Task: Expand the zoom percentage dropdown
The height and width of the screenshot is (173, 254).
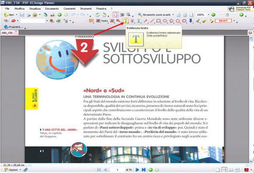Action: pyautogui.click(x=209, y=15)
